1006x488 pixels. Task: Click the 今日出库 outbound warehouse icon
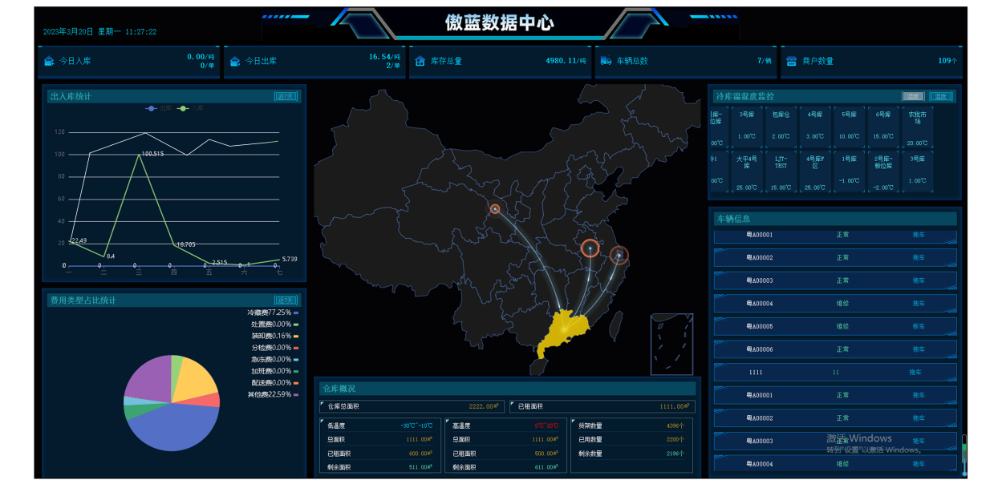235,61
